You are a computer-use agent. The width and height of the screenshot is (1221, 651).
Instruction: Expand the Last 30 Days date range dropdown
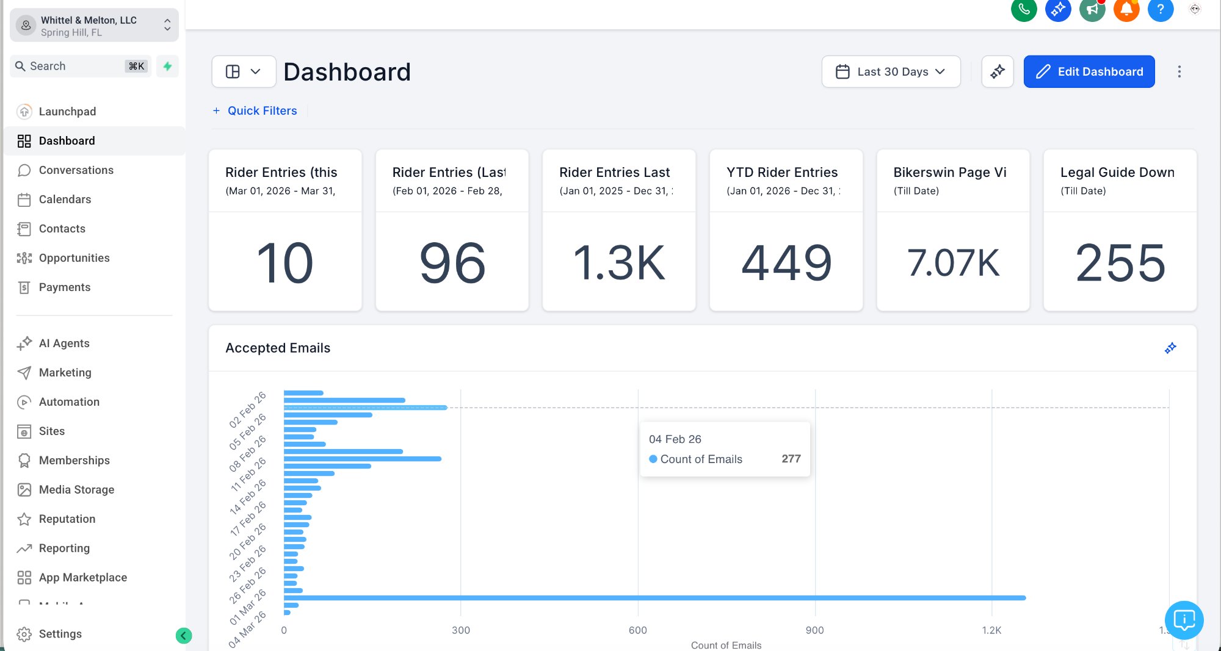click(x=891, y=71)
